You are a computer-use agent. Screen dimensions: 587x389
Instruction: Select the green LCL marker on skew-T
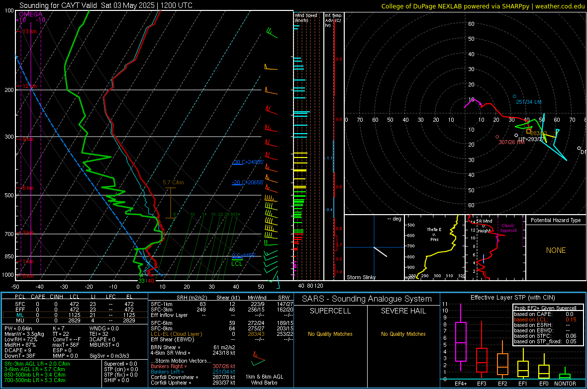point(237,264)
